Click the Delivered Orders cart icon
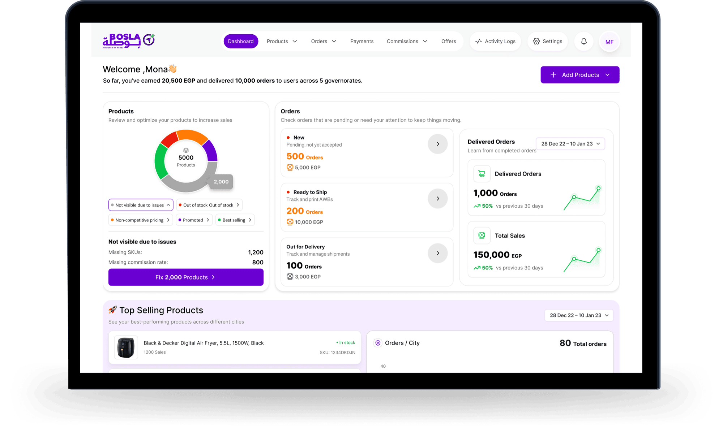Image resolution: width=723 pixels, height=428 pixels. [x=482, y=174]
